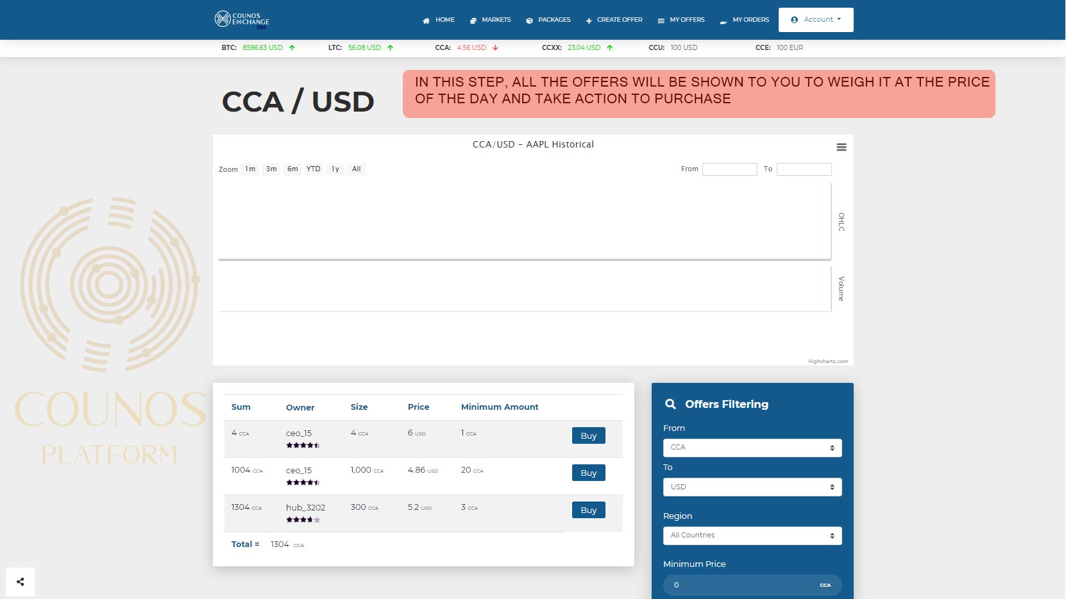Image resolution: width=1066 pixels, height=599 pixels.
Task: Select Create Offer in navigation
Action: [x=613, y=20]
